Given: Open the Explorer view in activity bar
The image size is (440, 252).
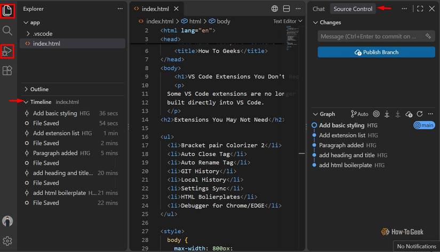Looking at the screenshot, I should [x=7, y=11].
